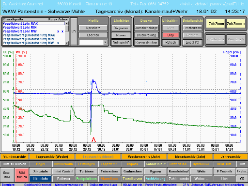Click the Kurven setup button
This screenshot has width=248, height=186.
pos(121,35)
